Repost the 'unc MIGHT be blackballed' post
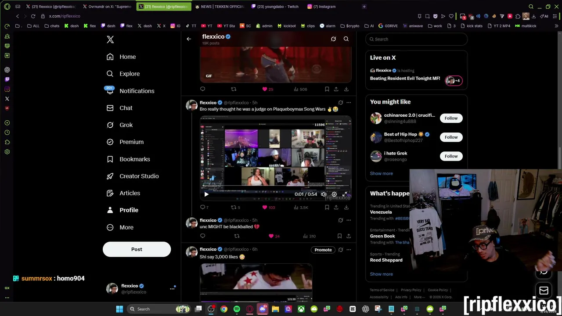The image size is (562, 316). tap(237, 236)
